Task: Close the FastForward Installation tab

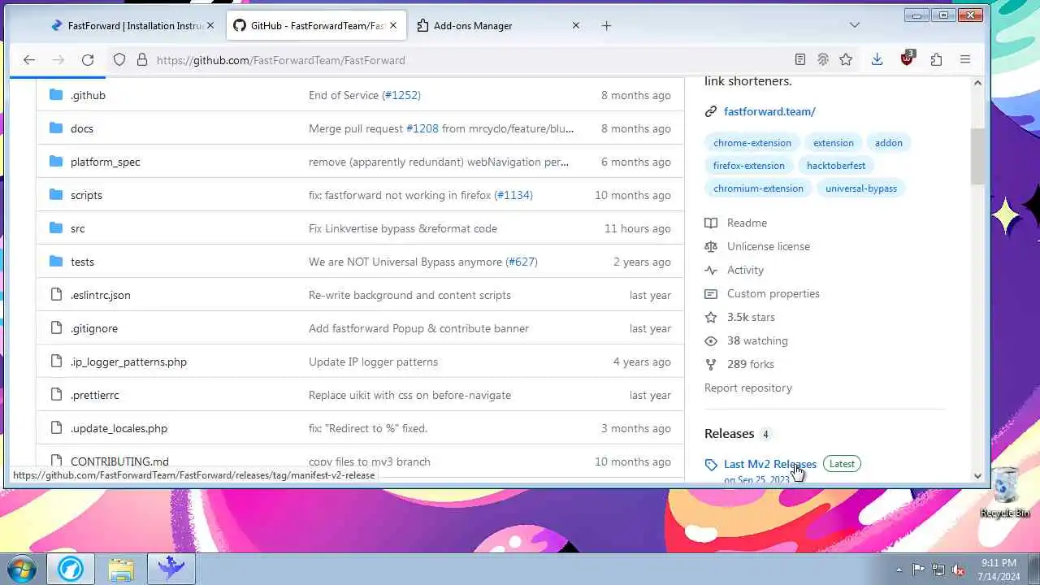Action: tap(210, 25)
